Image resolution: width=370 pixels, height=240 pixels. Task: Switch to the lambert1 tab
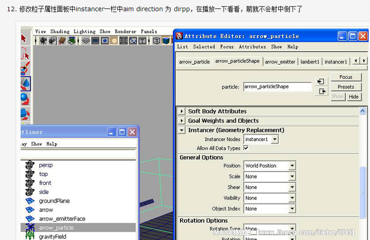310,62
